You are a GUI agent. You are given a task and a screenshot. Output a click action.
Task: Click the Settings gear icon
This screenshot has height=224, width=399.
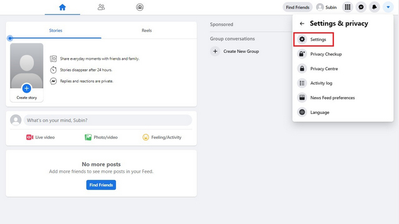302,39
